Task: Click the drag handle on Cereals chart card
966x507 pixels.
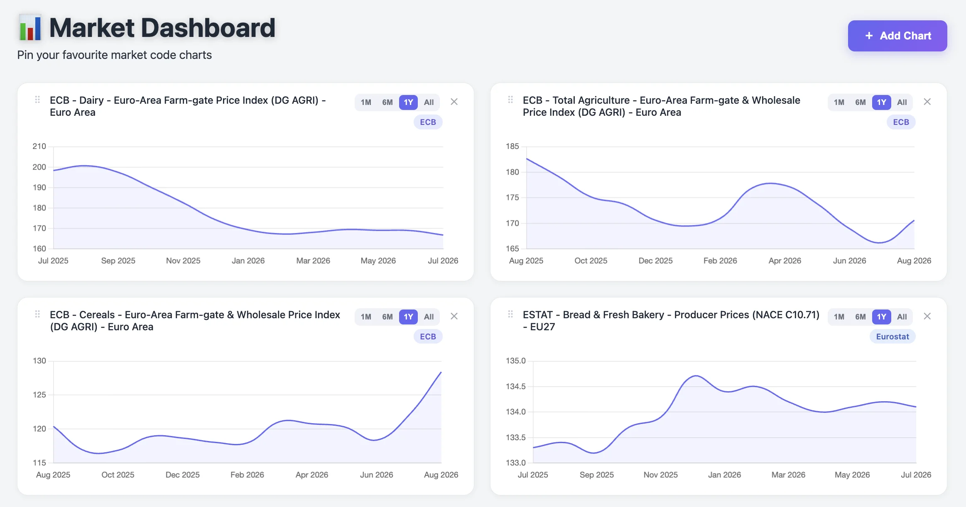Action: pyautogui.click(x=37, y=314)
